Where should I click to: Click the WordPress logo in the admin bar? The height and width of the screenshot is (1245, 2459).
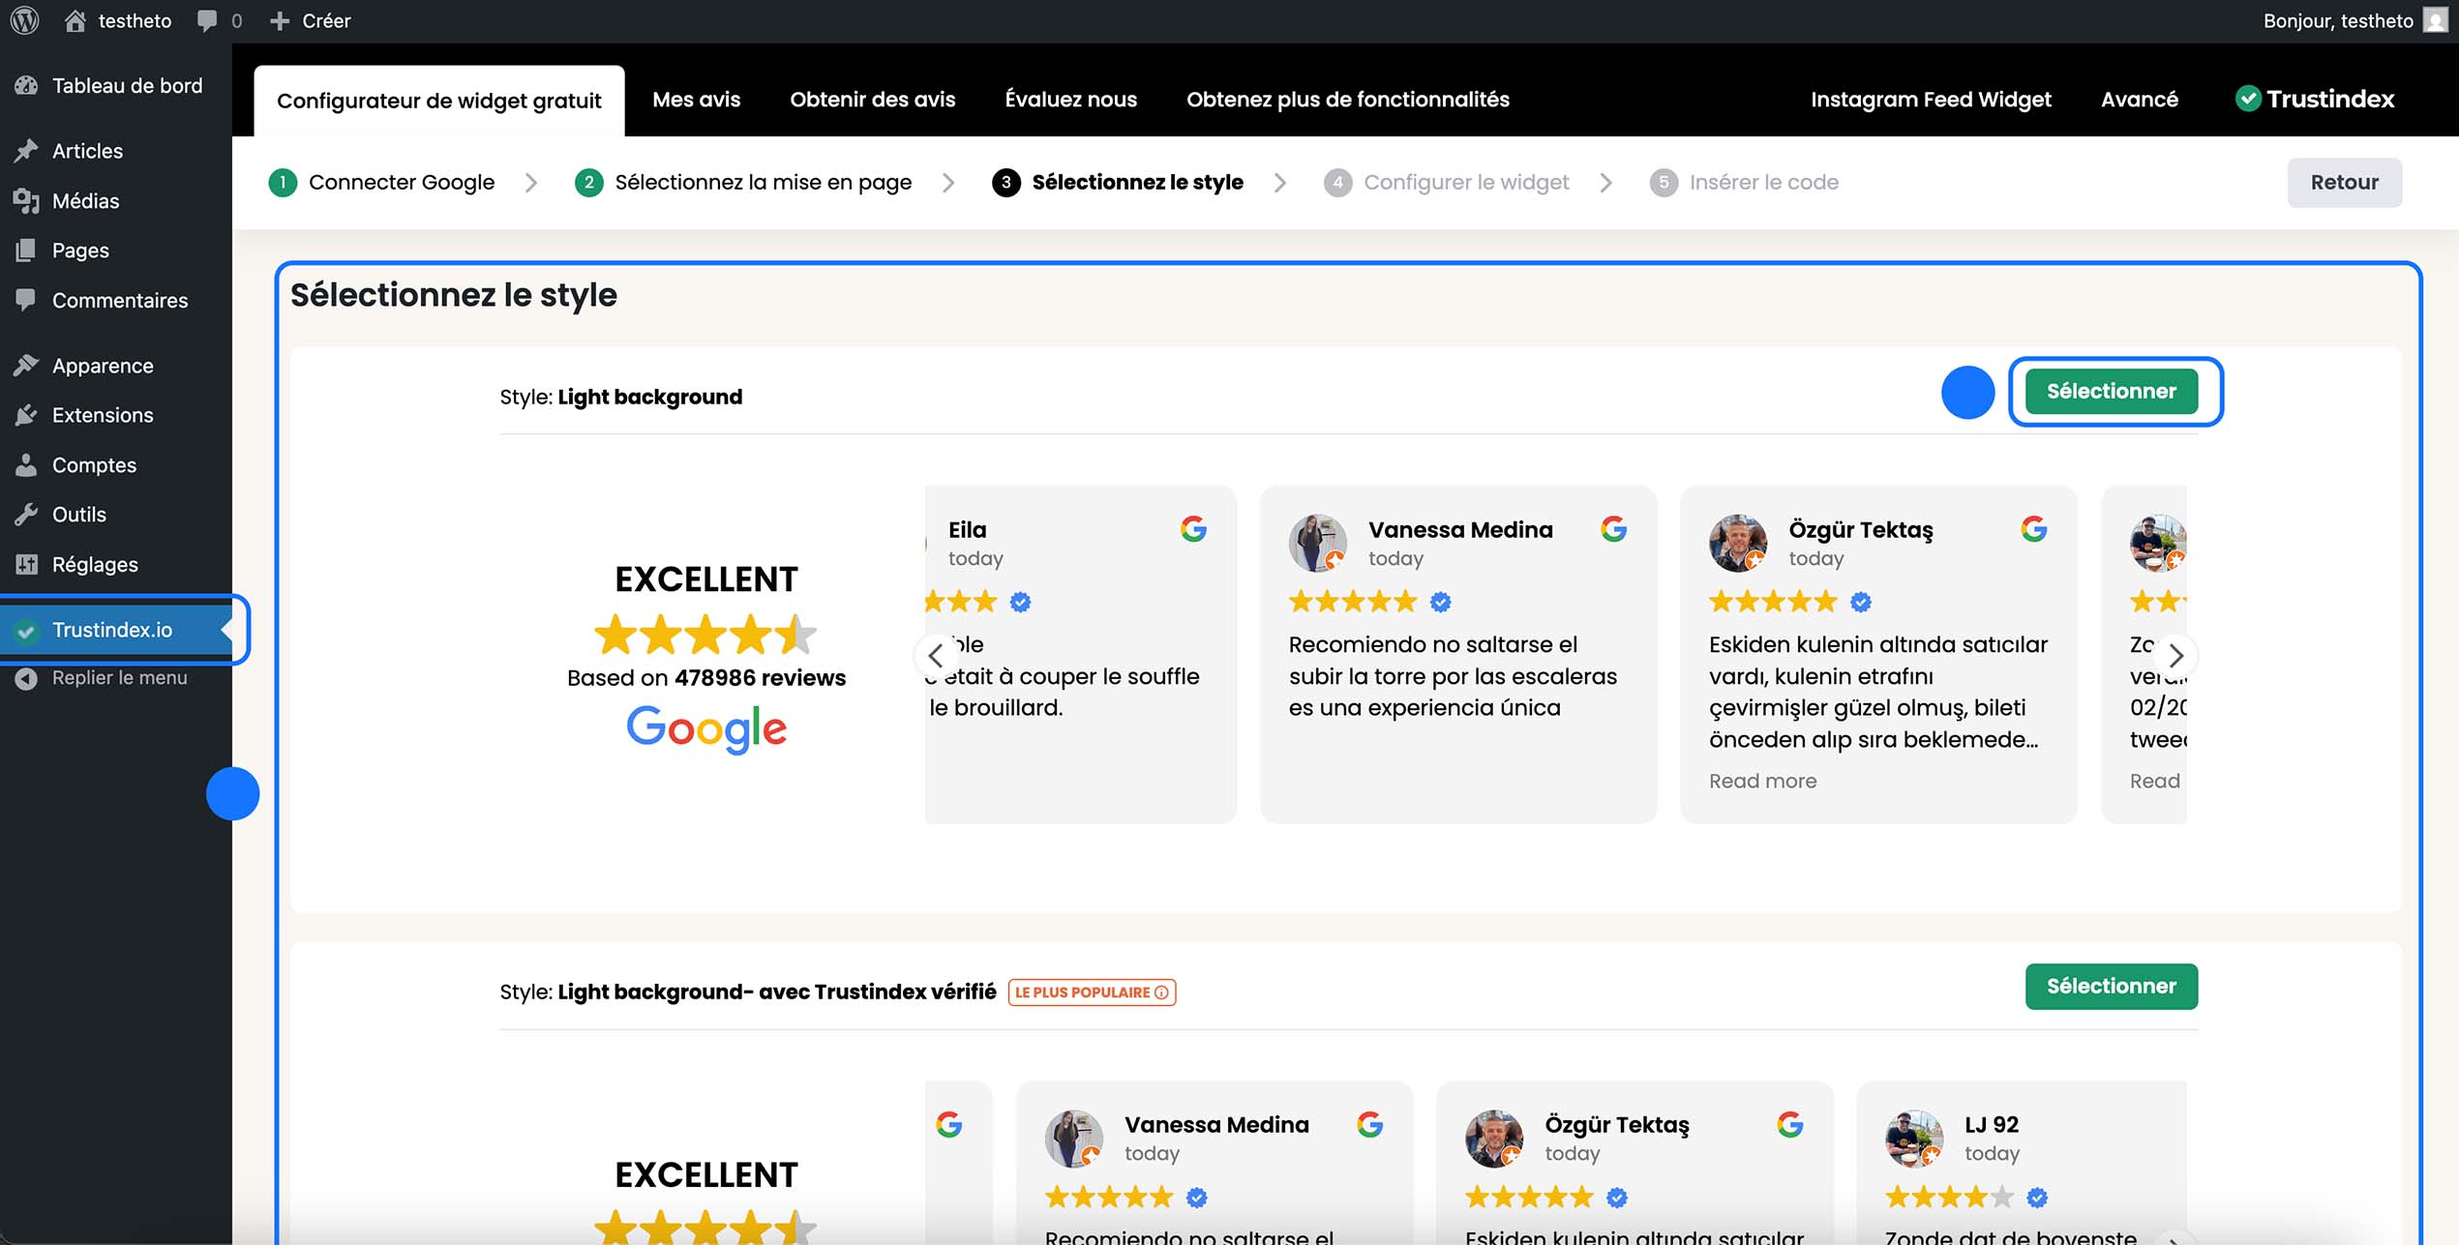23,19
